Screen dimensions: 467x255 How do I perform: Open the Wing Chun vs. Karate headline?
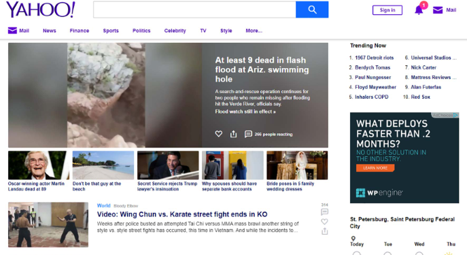[x=182, y=214]
